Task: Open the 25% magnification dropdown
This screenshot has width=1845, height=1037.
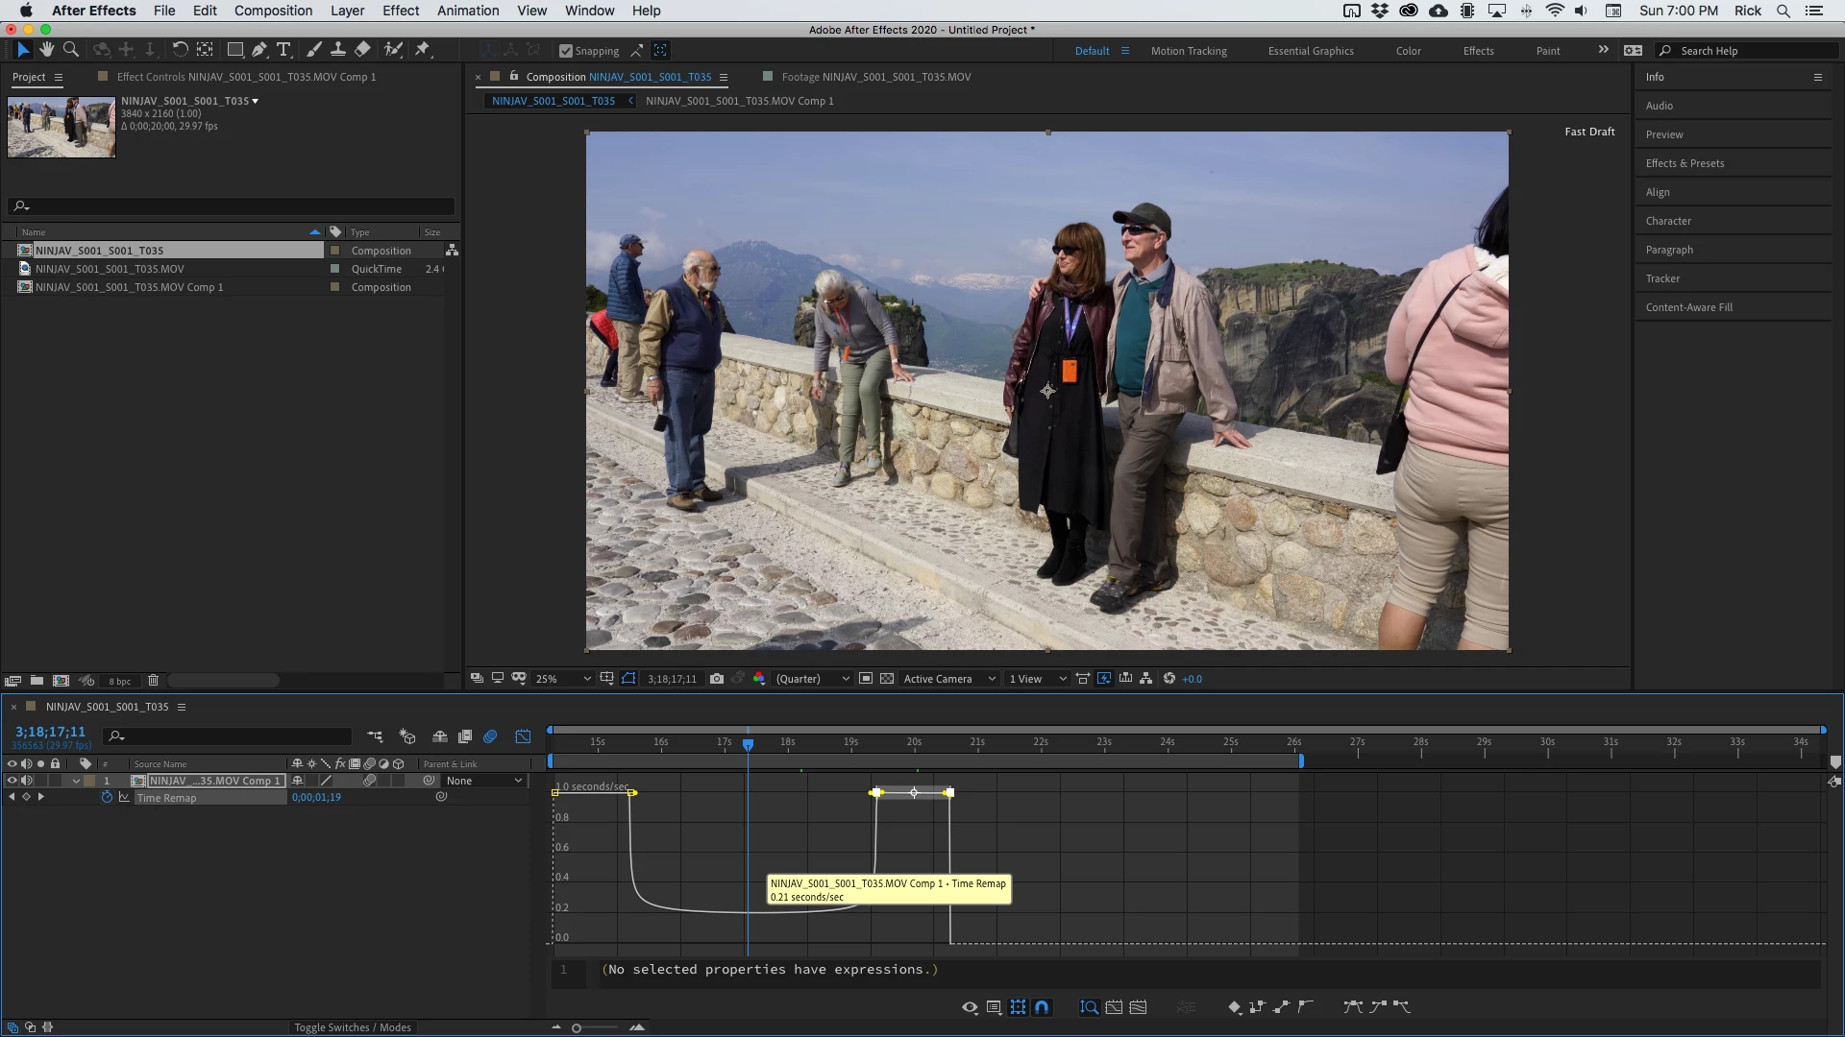Action: pyautogui.click(x=564, y=679)
